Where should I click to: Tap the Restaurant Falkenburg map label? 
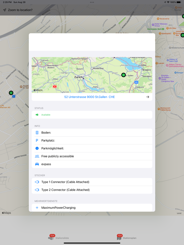pos(164,109)
